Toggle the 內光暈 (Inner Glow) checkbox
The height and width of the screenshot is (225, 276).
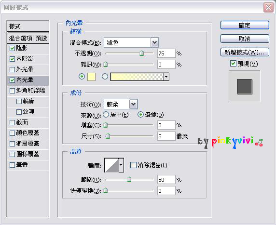click(12, 80)
